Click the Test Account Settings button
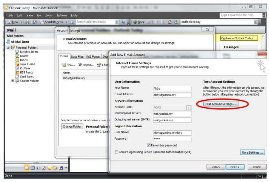Viewport: 269px width, 182px height. pos(221,104)
